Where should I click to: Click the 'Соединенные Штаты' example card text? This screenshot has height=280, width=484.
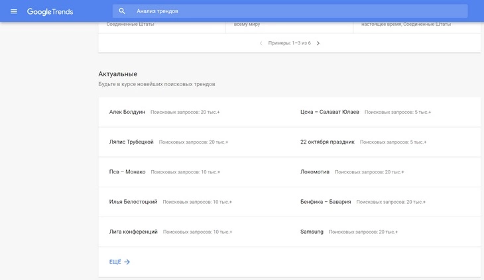130,24
